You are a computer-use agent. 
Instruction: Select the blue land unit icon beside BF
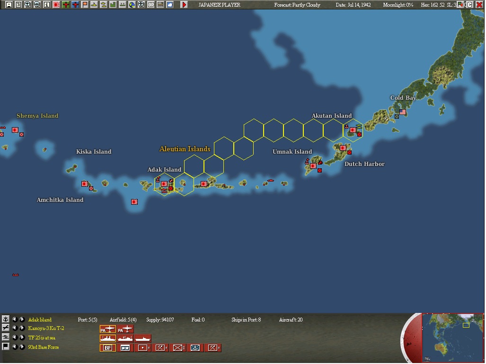125,348
